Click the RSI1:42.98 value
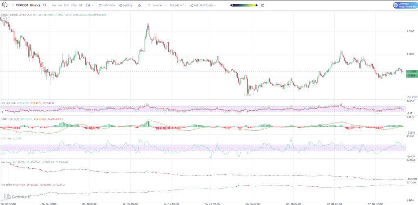This screenshot has width=418, height=205. point(23,103)
